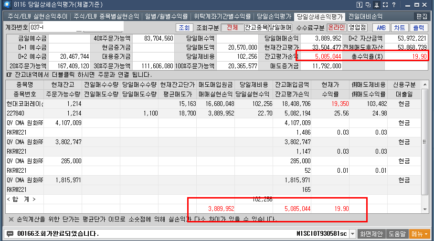
Task: Click the speech bubble icon in status bar
Action: tap(9, 234)
